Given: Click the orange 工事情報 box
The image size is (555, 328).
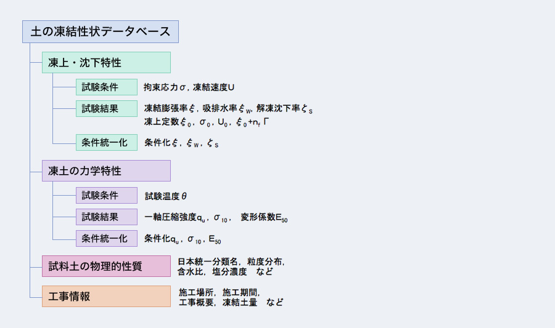Looking at the screenshot, I should [106, 296].
